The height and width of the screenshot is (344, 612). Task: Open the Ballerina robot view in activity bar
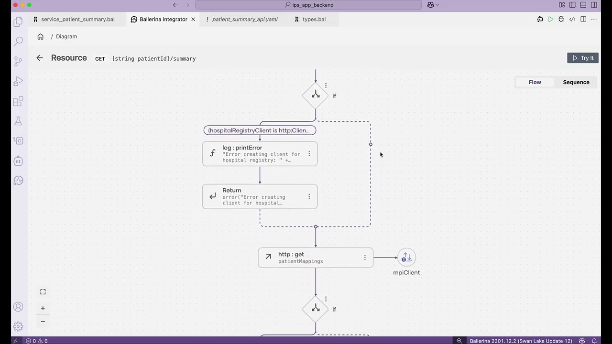(x=18, y=161)
